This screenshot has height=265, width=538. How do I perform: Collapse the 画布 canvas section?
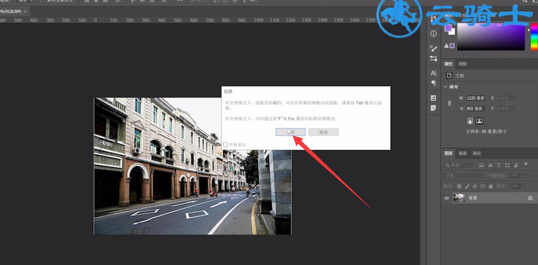(446, 87)
